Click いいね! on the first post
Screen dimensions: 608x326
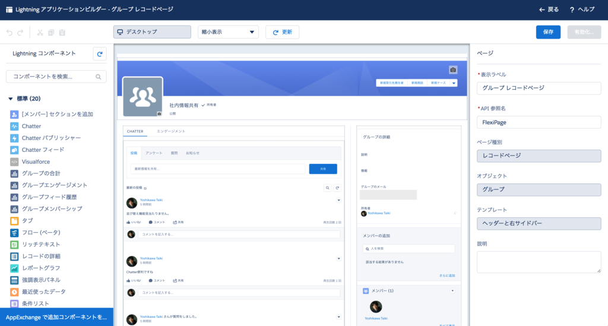134,223
